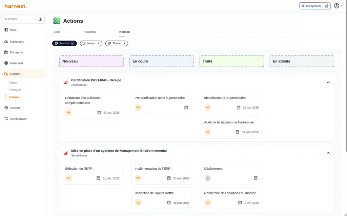Image resolution: width=347 pixels, height=216 pixels.
Task: Click the Matérialité globe icon
Action: pos(6,63)
